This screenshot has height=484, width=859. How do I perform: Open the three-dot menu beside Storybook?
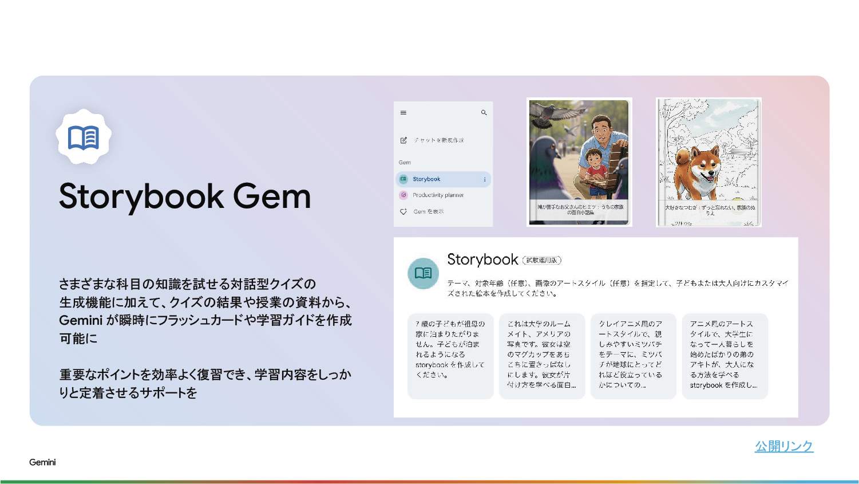[484, 179]
